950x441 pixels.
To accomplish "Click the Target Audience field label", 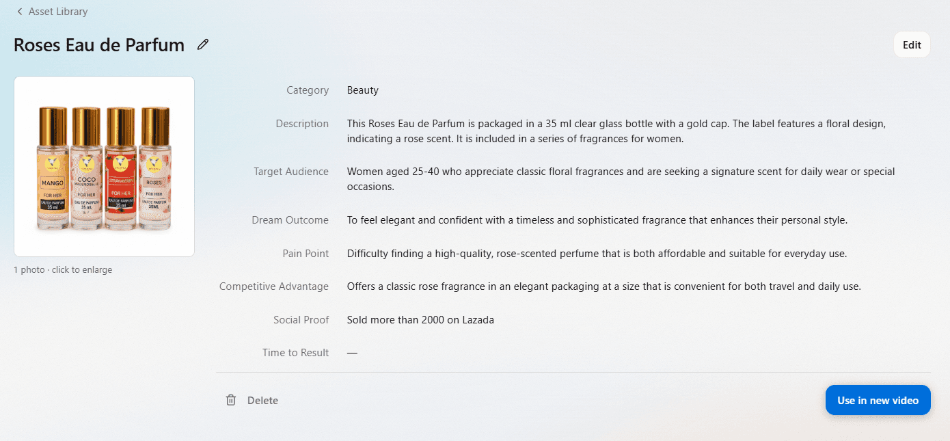I will 291,172.
